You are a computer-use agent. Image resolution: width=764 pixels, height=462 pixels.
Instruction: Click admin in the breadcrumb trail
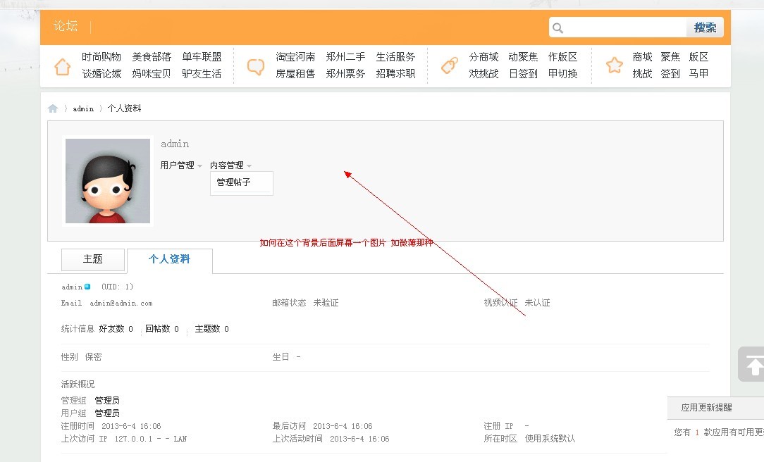(83, 108)
